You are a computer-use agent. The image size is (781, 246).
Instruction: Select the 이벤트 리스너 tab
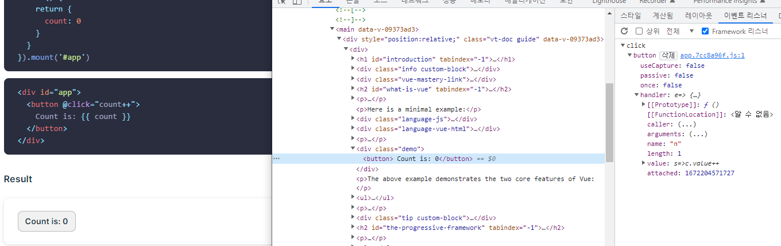[745, 16]
